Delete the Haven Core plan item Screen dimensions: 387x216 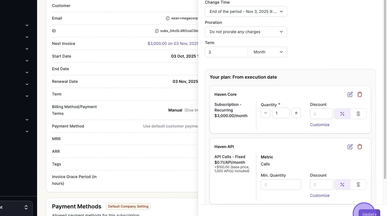click(360, 94)
